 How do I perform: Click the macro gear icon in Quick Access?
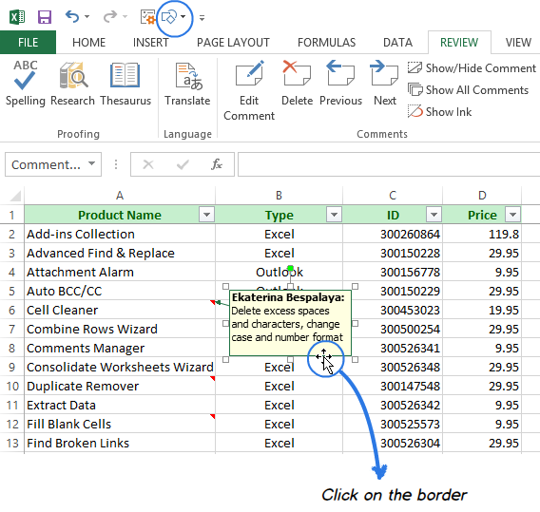(148, 16)
